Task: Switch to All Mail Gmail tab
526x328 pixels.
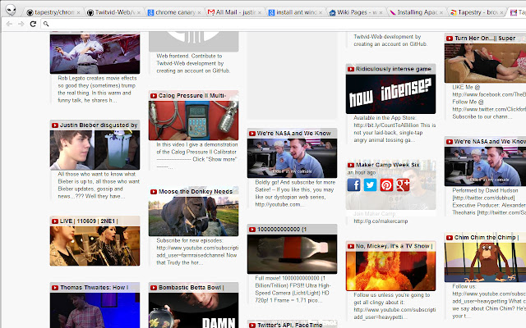Action: [235, 12]
